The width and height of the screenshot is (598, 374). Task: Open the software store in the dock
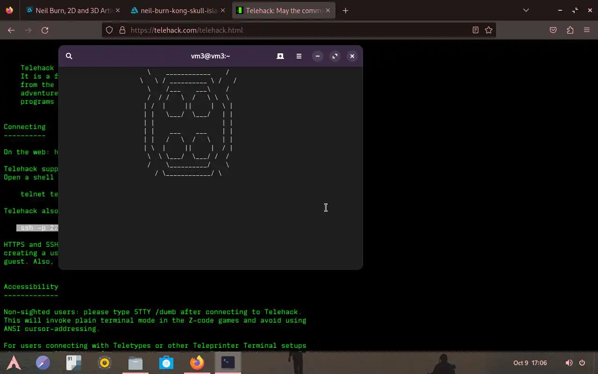click(166, 363)
